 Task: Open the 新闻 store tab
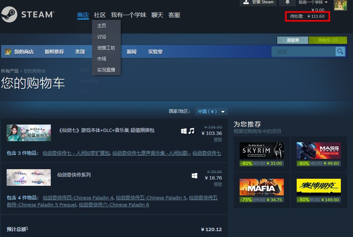(x=131, y=52)
